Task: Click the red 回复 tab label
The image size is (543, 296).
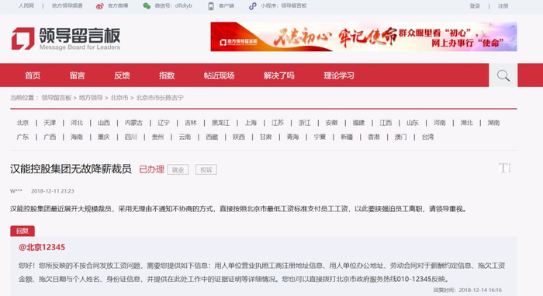Action: tap(22, 231)
